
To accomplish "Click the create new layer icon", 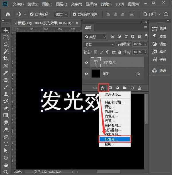I will coord(132,88).
